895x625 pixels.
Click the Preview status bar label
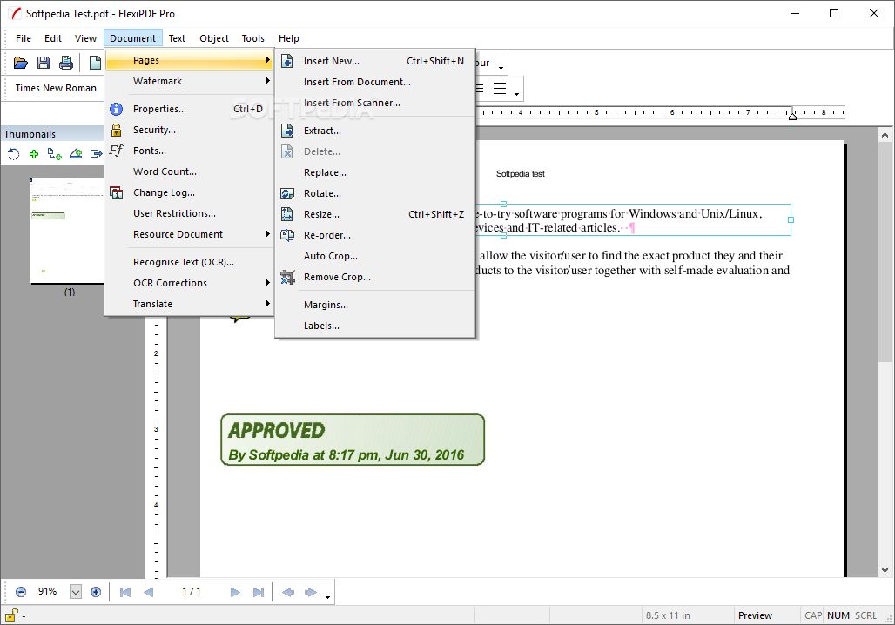coord(755,615)
